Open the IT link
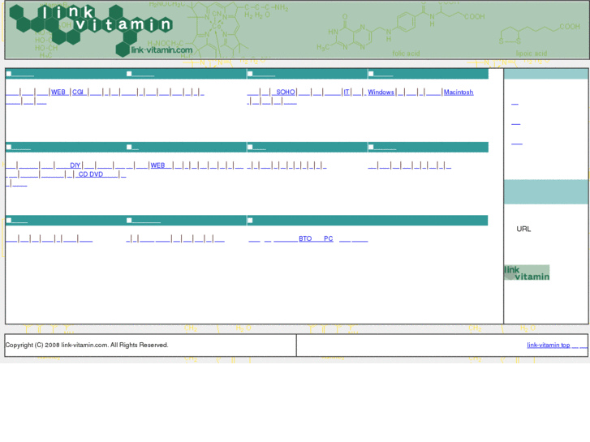Viewport: 590px width, 442px height. [347, 92]
